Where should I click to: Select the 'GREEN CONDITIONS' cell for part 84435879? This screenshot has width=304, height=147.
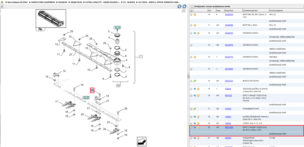point(278,49)
